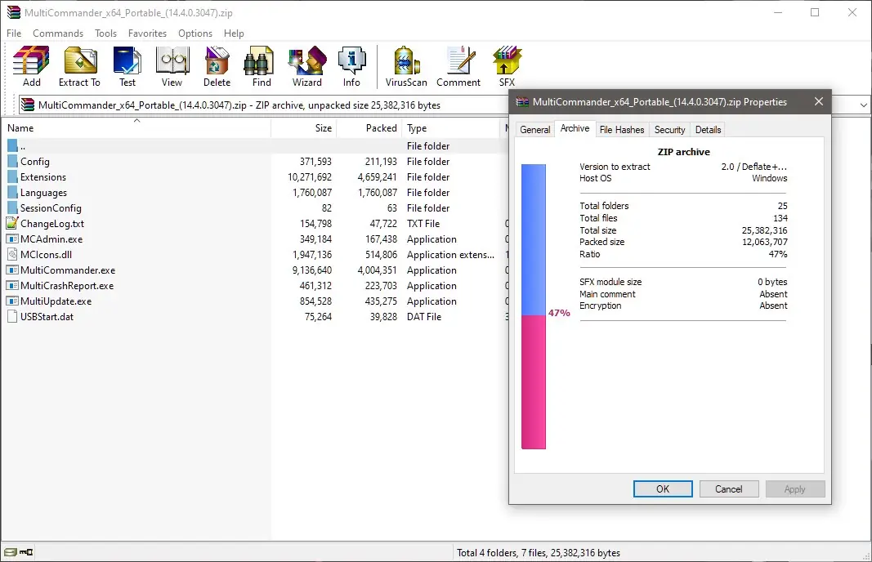Click the Info toolbar icon
The height and width of the screenshot is (562, 872).
(x=351, y=67)
